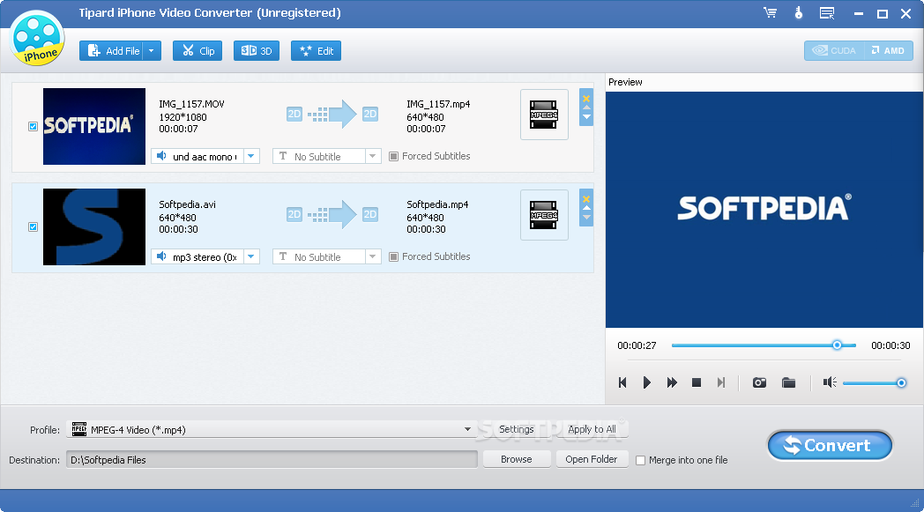Start conversion with the Convert button
924x512 pixels.
[x=830, y=445]
